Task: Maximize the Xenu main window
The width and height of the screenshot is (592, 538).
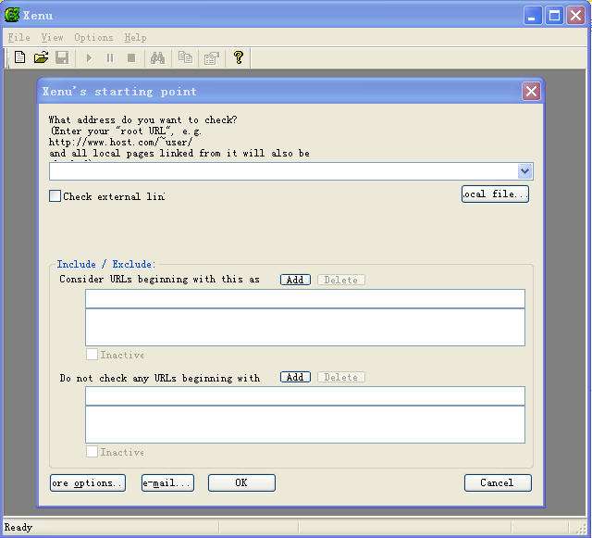Action: pyautogui.click(x=554, y=16)
